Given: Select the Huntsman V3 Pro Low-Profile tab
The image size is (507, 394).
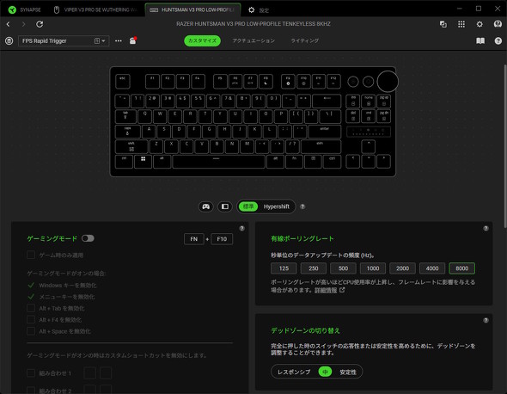Looking at the screenshot, I should (x=192, y=9).
